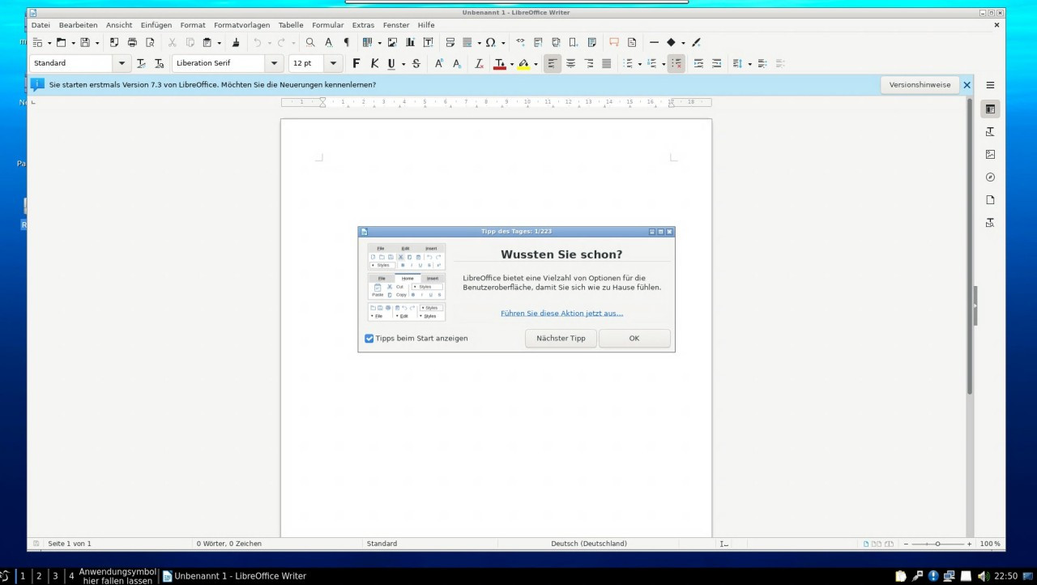This screenshot has height=585, width=1037.
Task: Click the Spelling check icon
Action: tap(328, 42)
